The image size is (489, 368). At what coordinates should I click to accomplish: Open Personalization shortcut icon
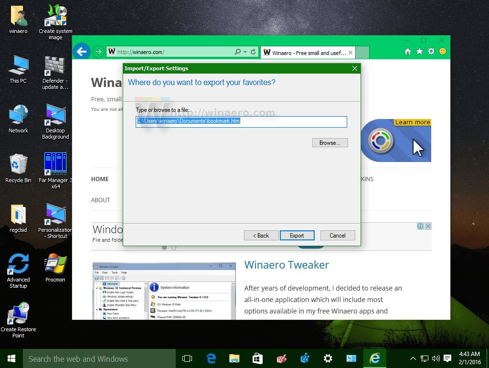pyautogui.click(x=55, y=221)
